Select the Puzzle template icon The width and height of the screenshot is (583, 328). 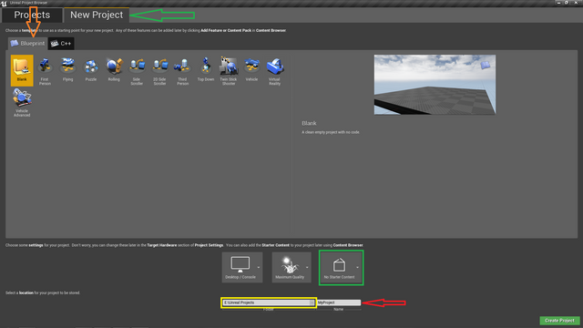91,69
